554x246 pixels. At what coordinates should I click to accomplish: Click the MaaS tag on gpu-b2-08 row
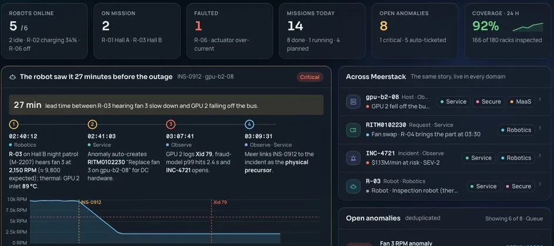pos(521,101)
